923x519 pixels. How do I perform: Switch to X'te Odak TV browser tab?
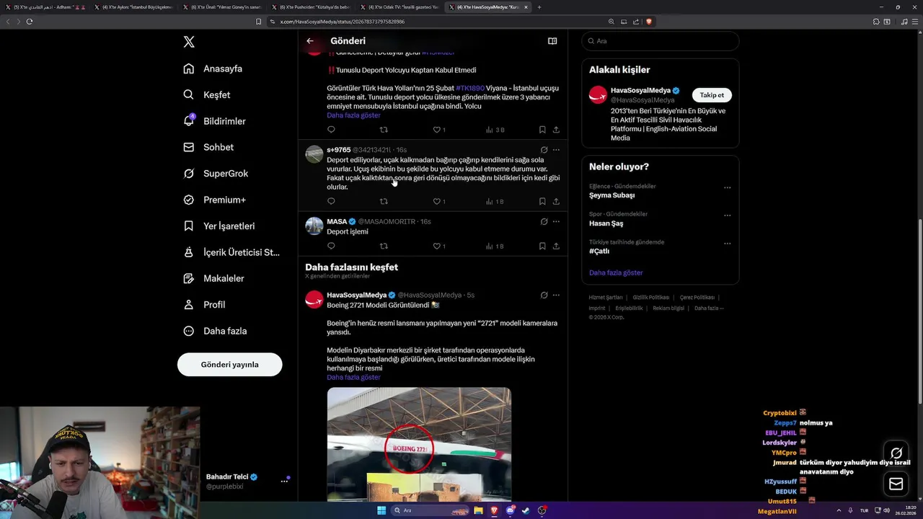(399, 6)
